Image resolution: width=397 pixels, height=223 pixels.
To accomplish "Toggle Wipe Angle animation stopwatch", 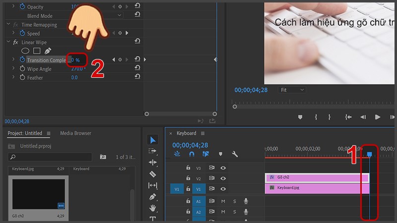I will pyautogui.click(x=22, y=69).
